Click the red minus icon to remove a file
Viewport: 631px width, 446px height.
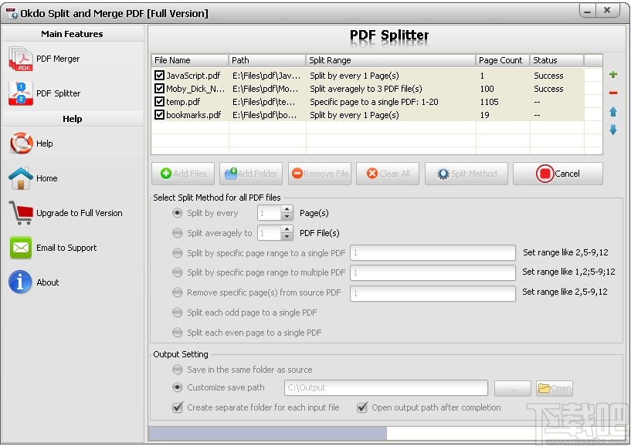pyautogui.click(x=612, y=93)
